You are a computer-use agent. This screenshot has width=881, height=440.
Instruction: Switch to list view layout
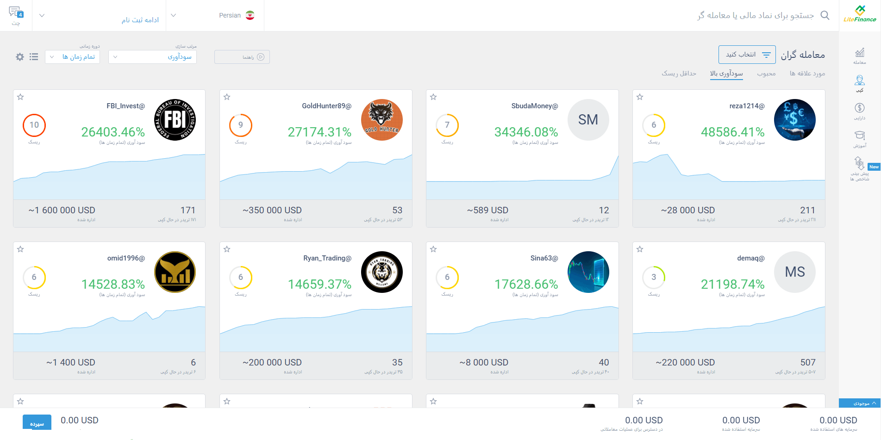point(34,57)
